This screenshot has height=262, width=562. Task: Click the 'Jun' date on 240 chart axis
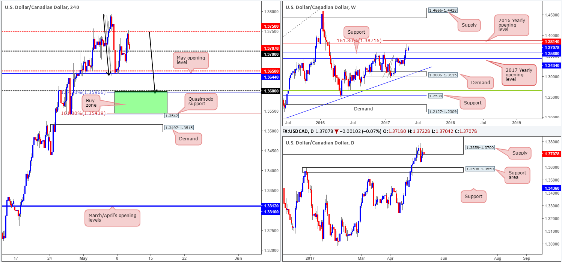(238, 258)
